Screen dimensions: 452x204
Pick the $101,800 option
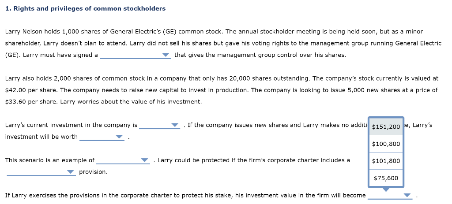(x=386, y=161)
